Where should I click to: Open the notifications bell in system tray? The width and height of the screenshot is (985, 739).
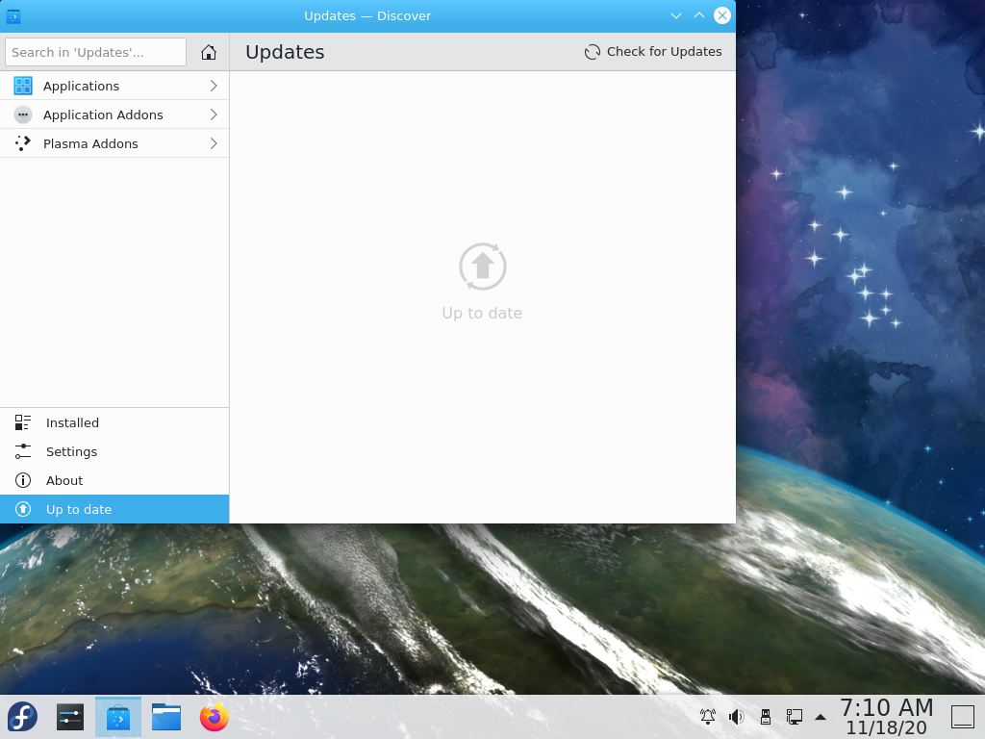[x=708, y=716]
